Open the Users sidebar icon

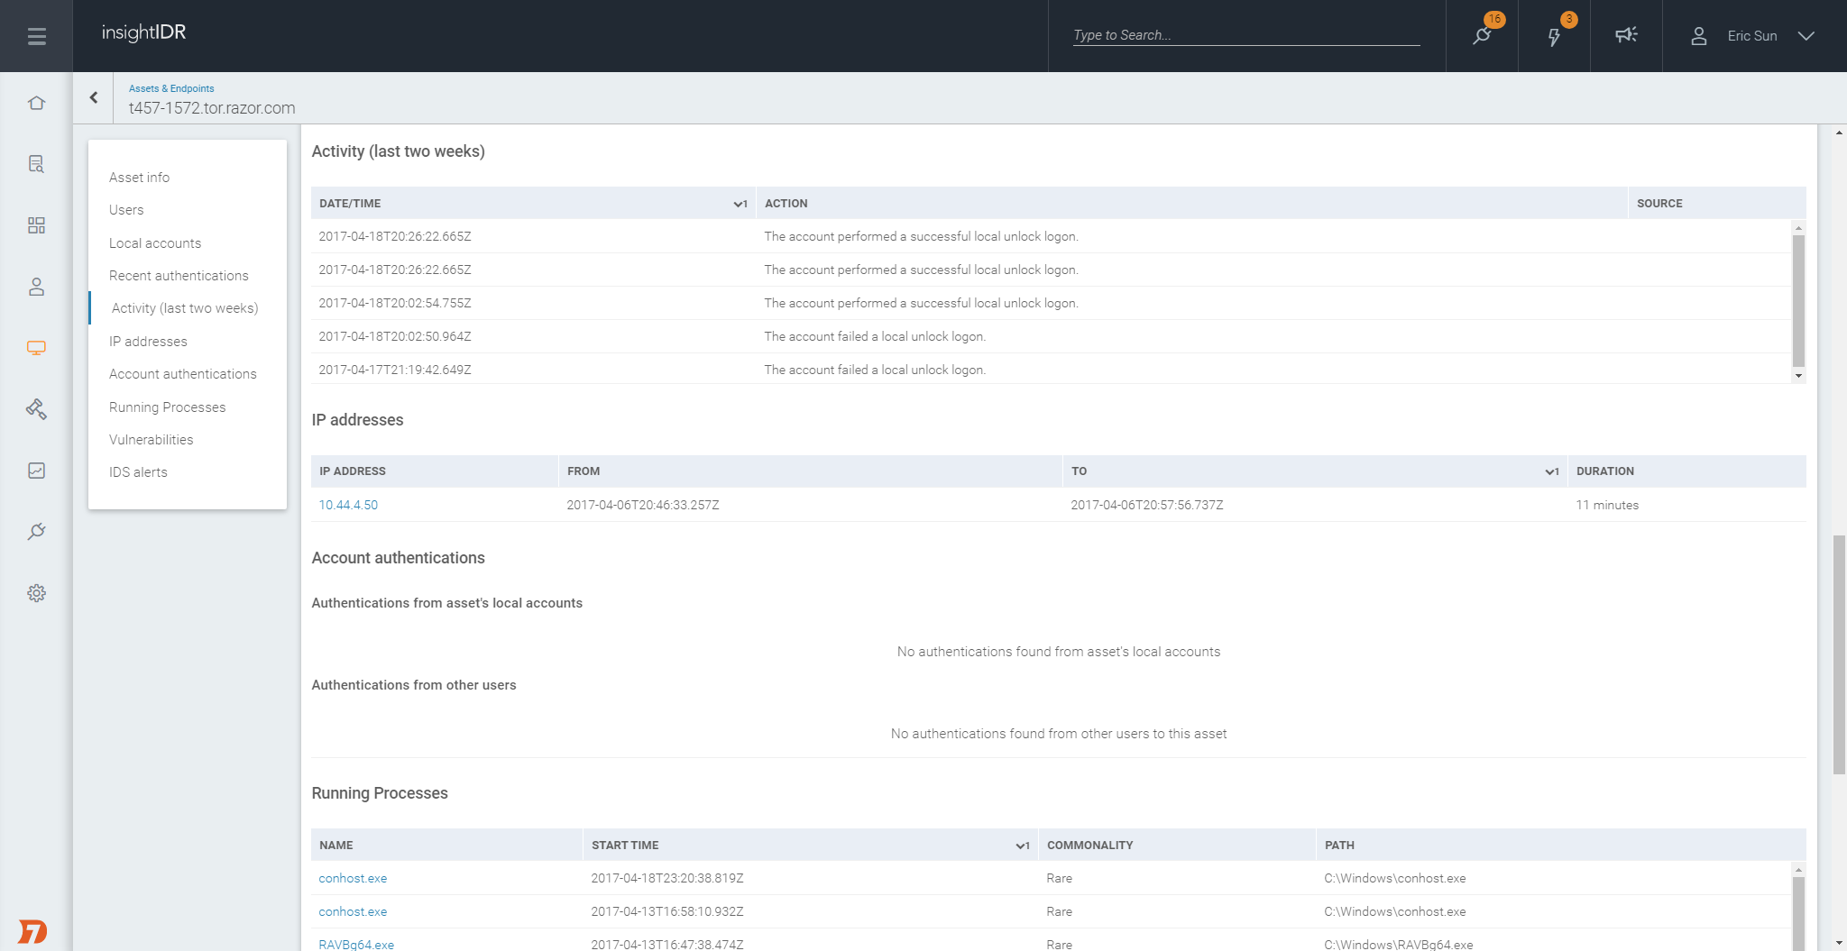[36, 287]
